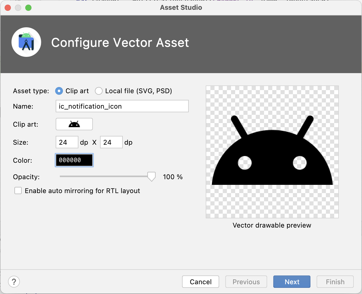362x294 pixels.
Task: Click the Cancel button
Action: (x=200, y=282)
